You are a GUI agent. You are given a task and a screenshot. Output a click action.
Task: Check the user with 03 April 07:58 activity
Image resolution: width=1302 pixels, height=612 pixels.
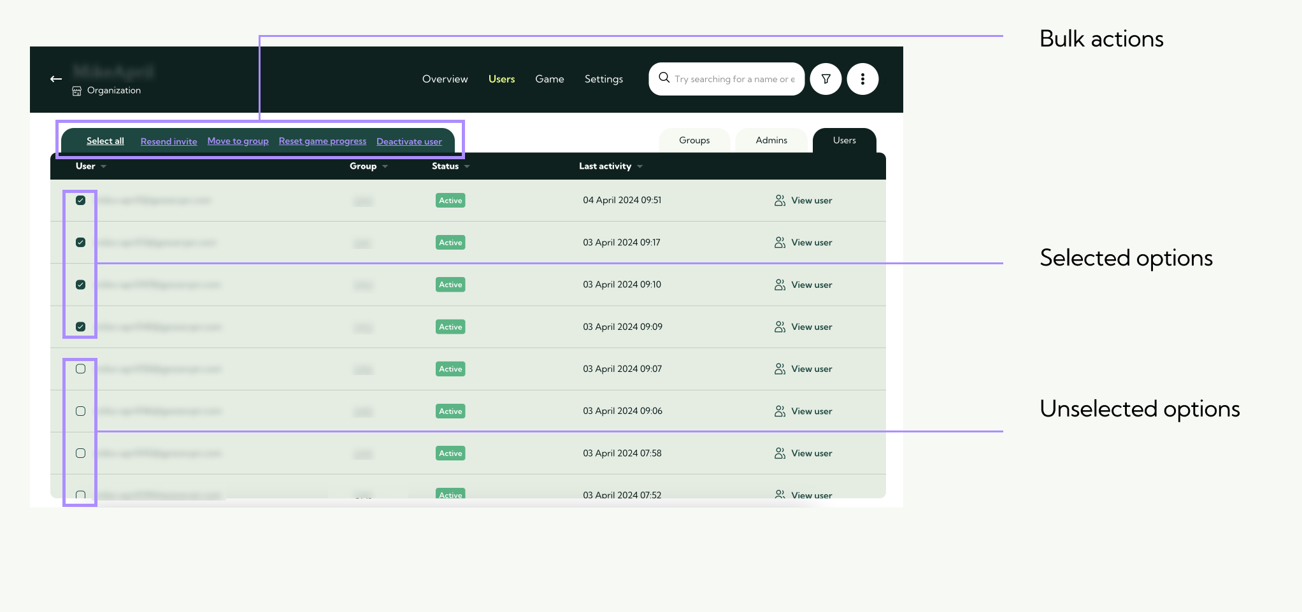coord(80,453)
